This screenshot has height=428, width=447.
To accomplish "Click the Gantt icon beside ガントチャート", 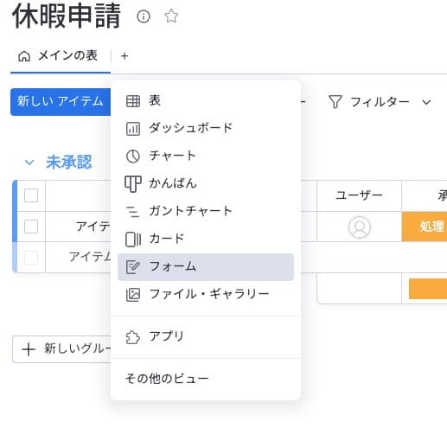I will click(x=133, y=212).
